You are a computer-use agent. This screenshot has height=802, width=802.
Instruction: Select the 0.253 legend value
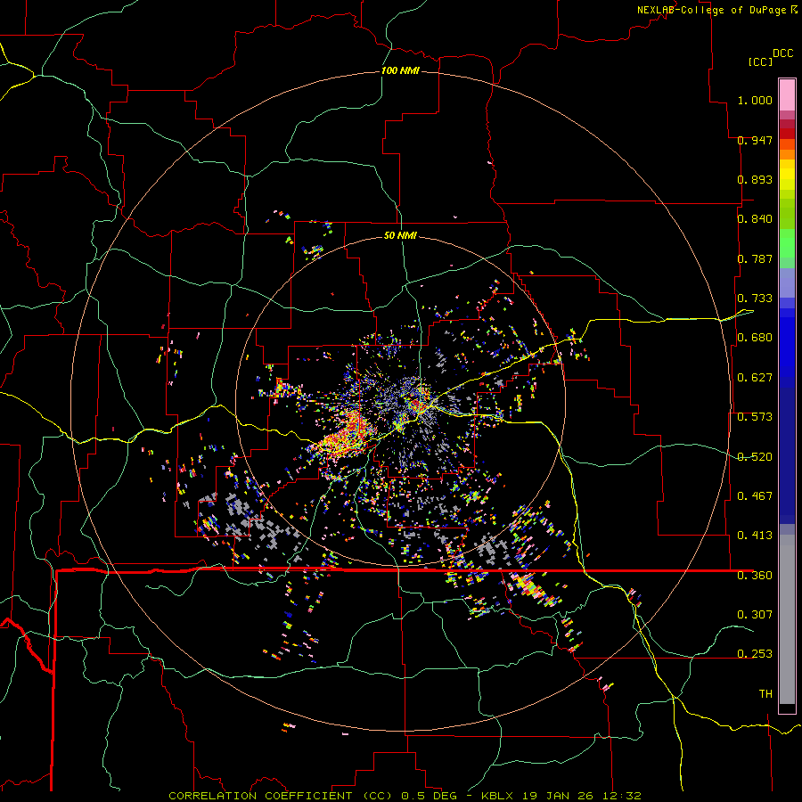click(755, 654)
